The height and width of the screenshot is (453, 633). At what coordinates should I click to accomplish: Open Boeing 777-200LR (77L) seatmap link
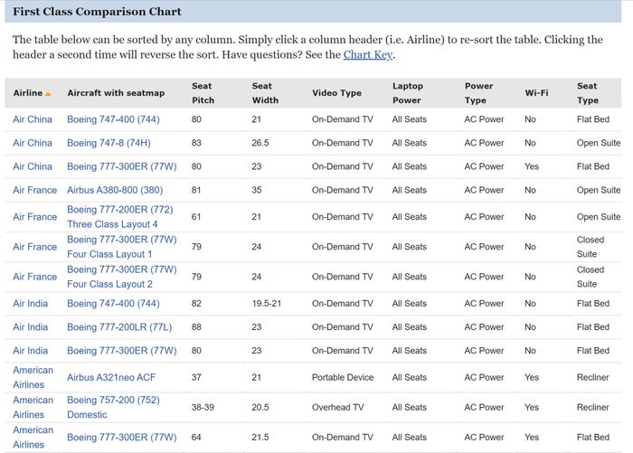pyautogui.click(x=119, y=327)
